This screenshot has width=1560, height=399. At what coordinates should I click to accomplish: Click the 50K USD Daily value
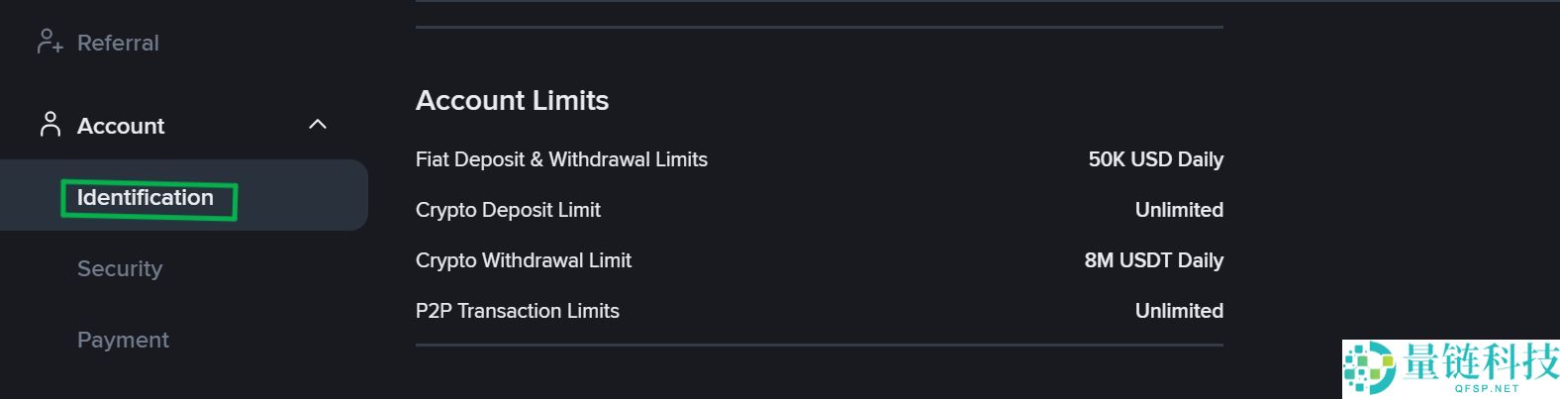1155,159
